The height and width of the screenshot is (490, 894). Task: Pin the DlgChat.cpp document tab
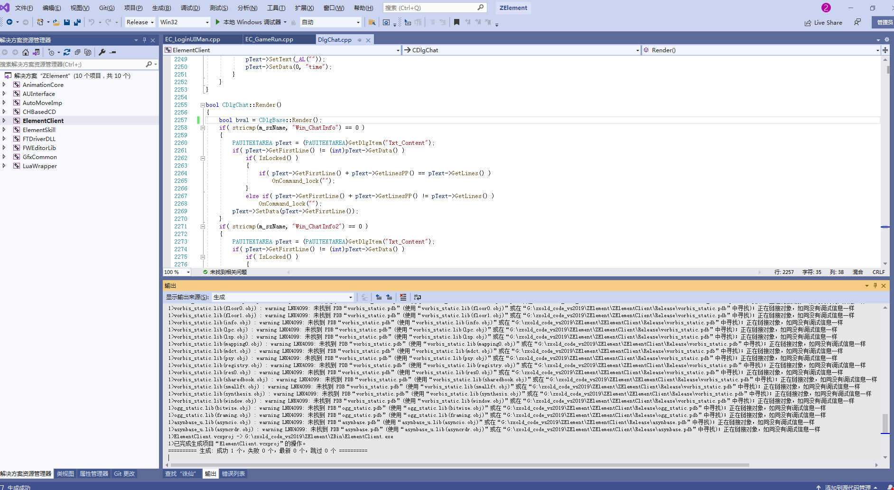coord(359,40)
